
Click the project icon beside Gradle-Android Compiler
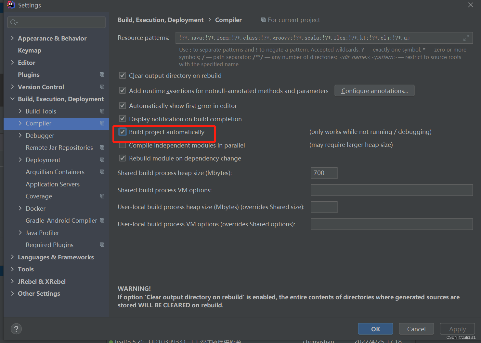point(102,220)
